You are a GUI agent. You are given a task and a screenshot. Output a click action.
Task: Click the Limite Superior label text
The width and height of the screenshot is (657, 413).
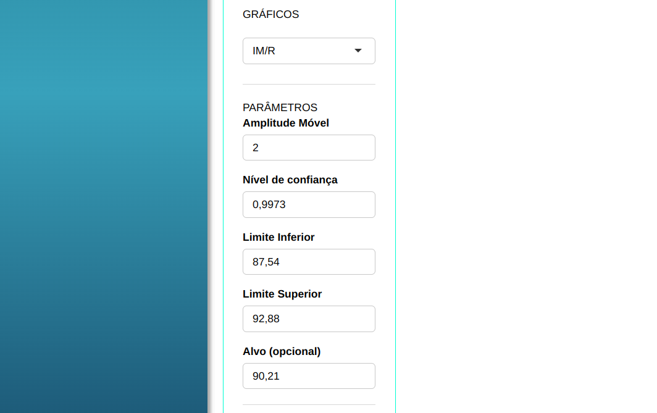[282, 294]
